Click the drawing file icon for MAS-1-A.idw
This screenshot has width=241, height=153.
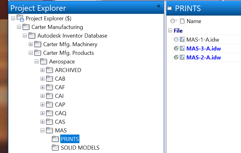point(182,39)
